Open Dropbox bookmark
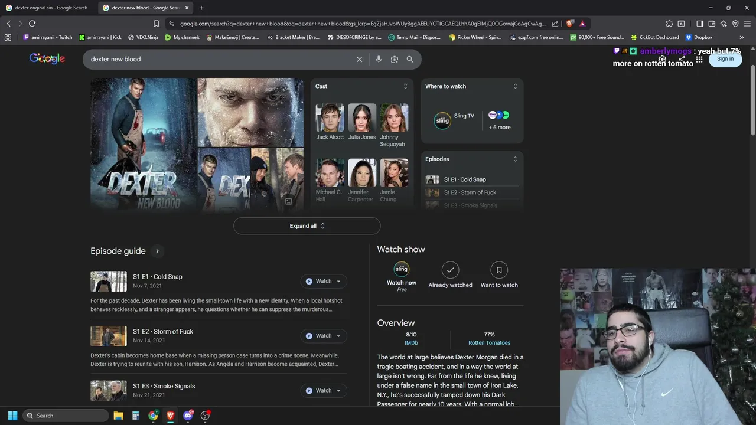 coord(699,37)
